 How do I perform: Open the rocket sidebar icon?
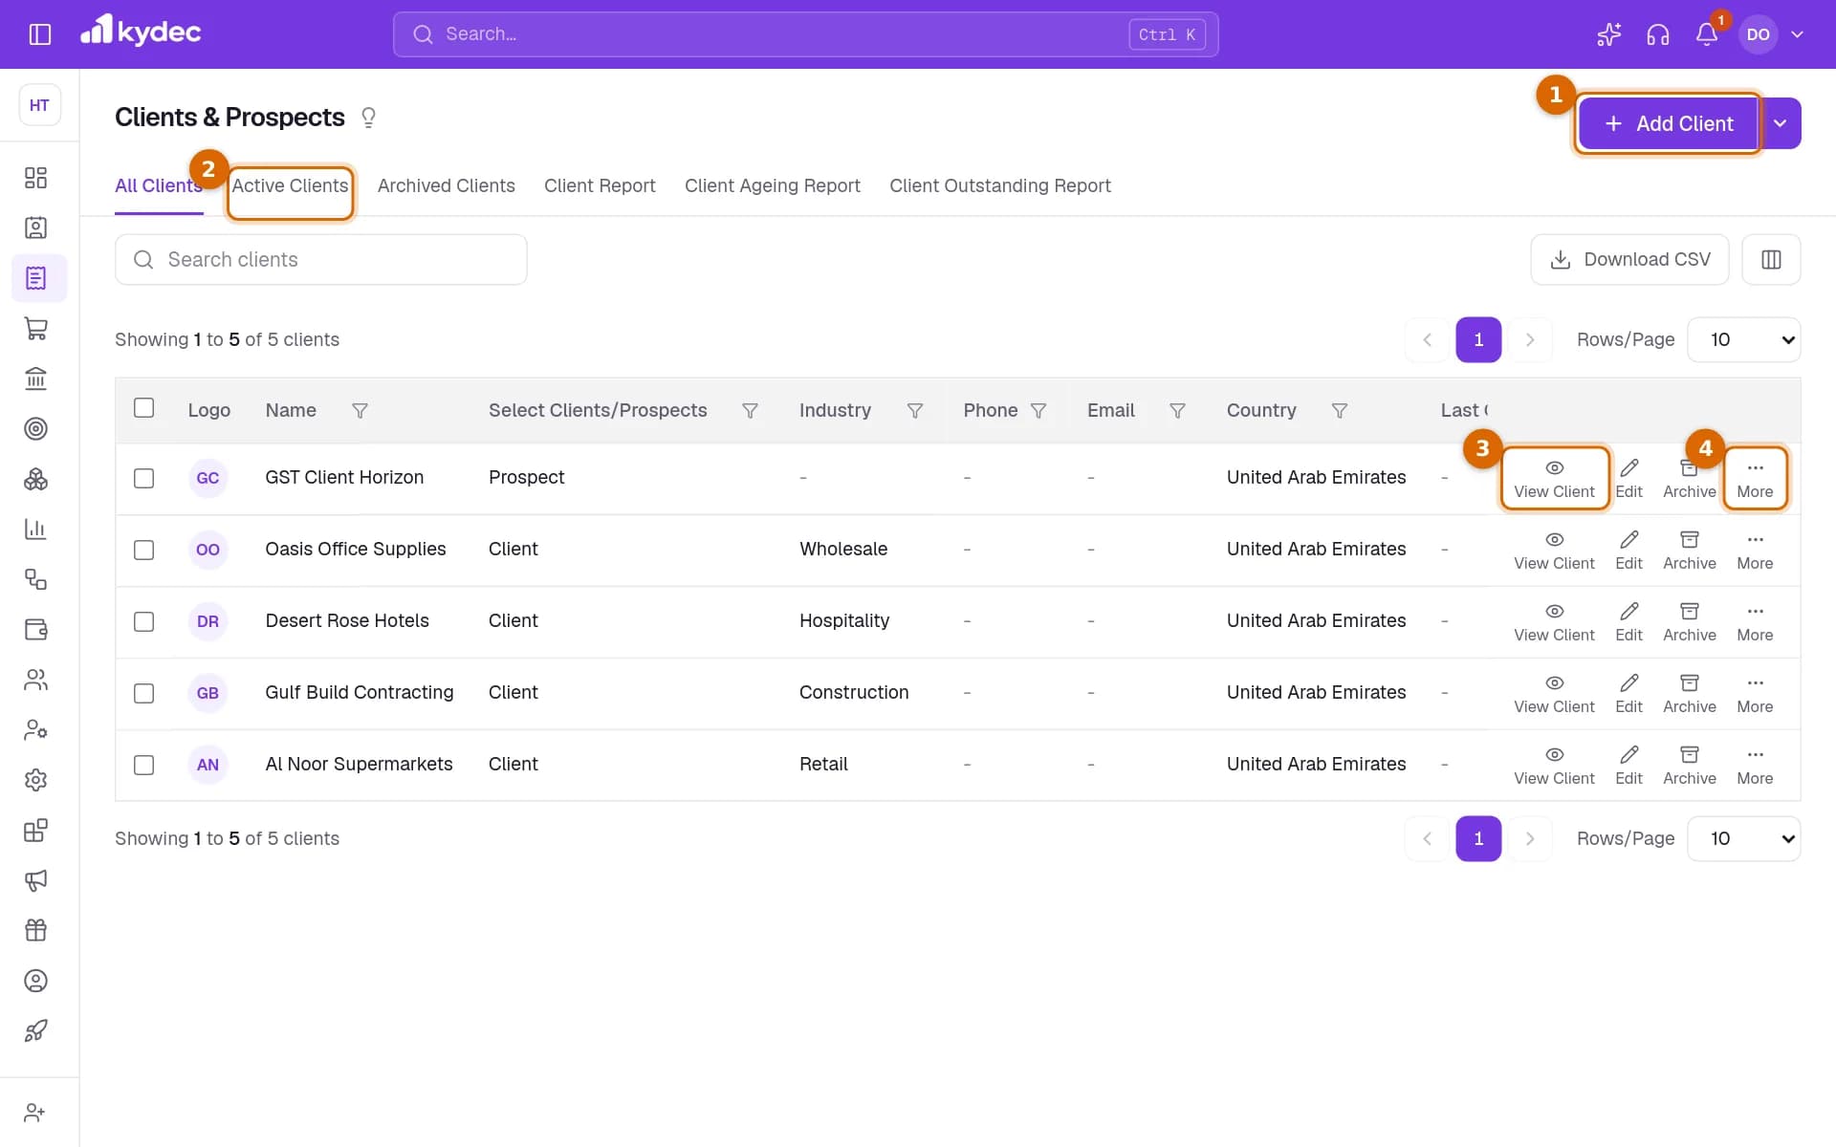coord(35,1030)
